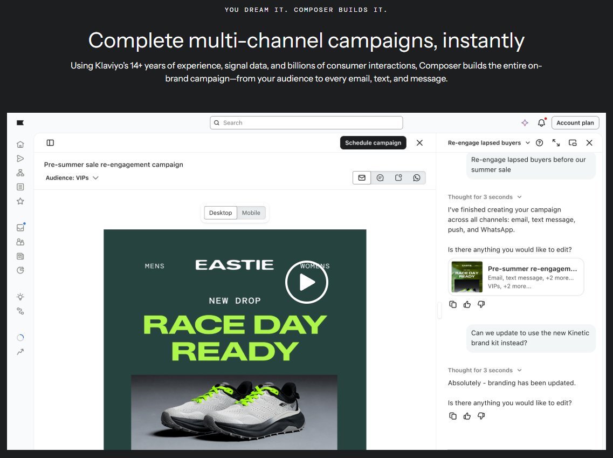Viewport: 613px width, 458px height.
Task: Open the Audience: VIPs dropdown
Action: [72, 177]
